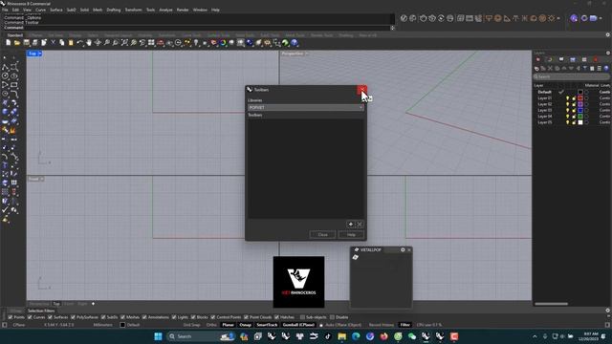
Task: Open the Curve menu
Action: [40, 10]
